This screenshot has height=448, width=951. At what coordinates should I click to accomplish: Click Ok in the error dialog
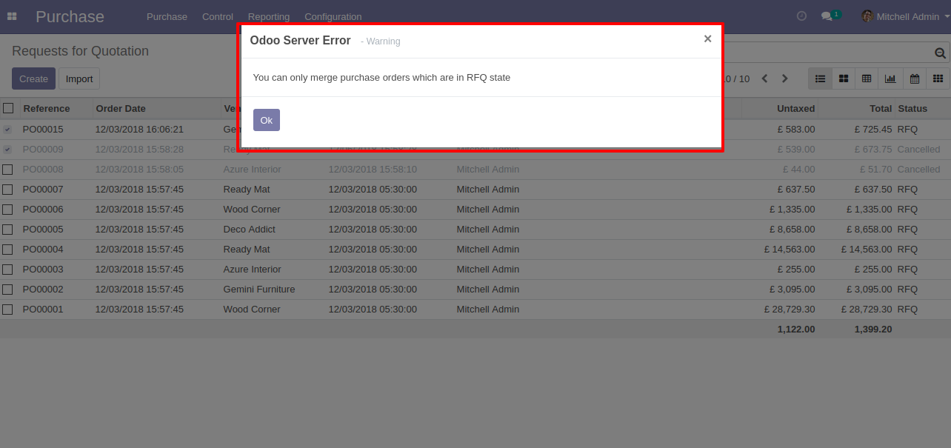267,120
